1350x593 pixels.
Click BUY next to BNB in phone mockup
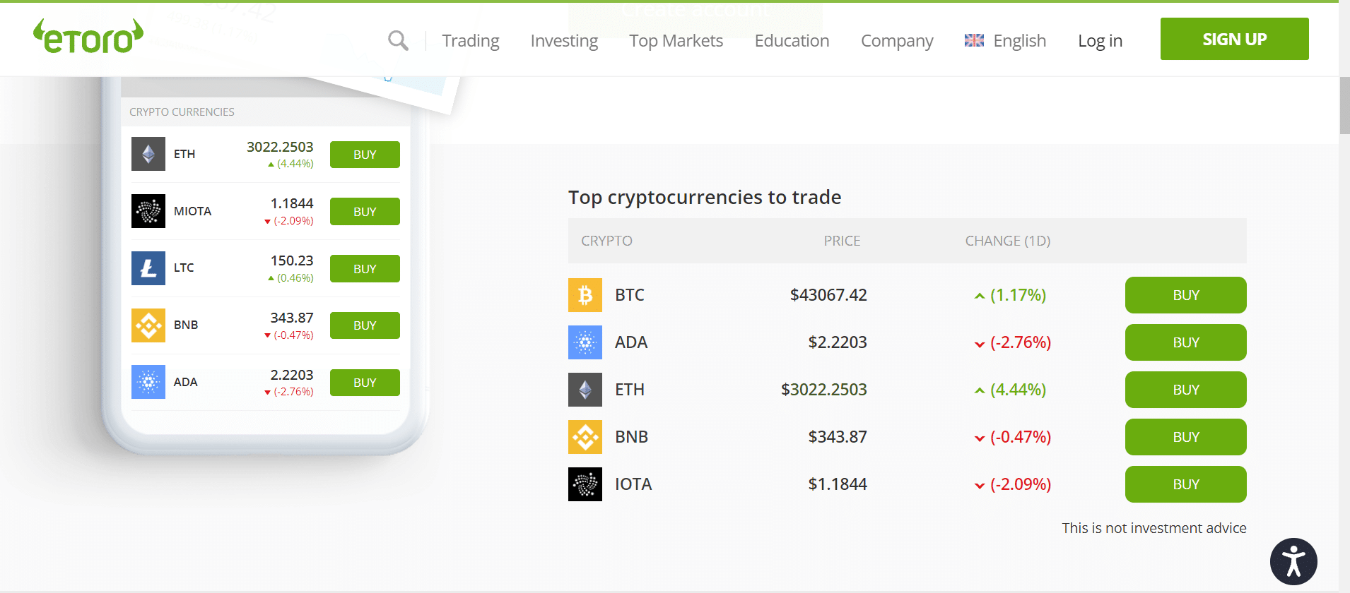365,325
